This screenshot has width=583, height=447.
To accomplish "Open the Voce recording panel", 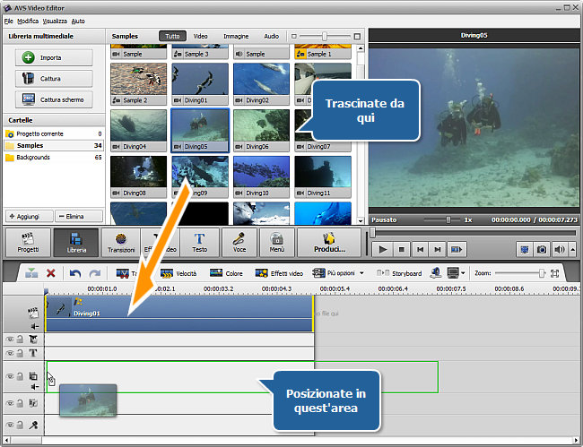I will 239,243.
